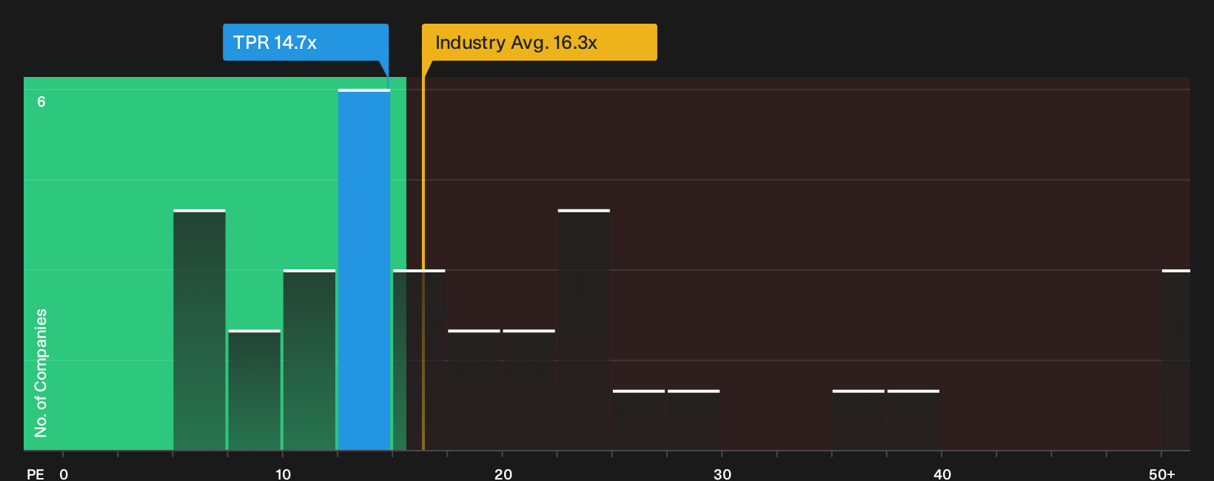Click the x-axis label 0
The width and height of the screenshot is (1214, 481).
(x=64, y=474)
